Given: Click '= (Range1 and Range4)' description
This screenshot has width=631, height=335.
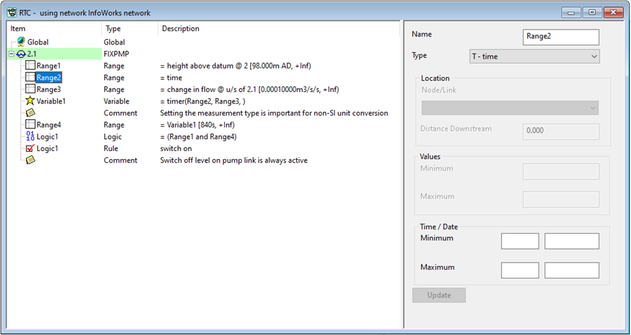Looking at the screenshot, I should click(x=199, y=136).
